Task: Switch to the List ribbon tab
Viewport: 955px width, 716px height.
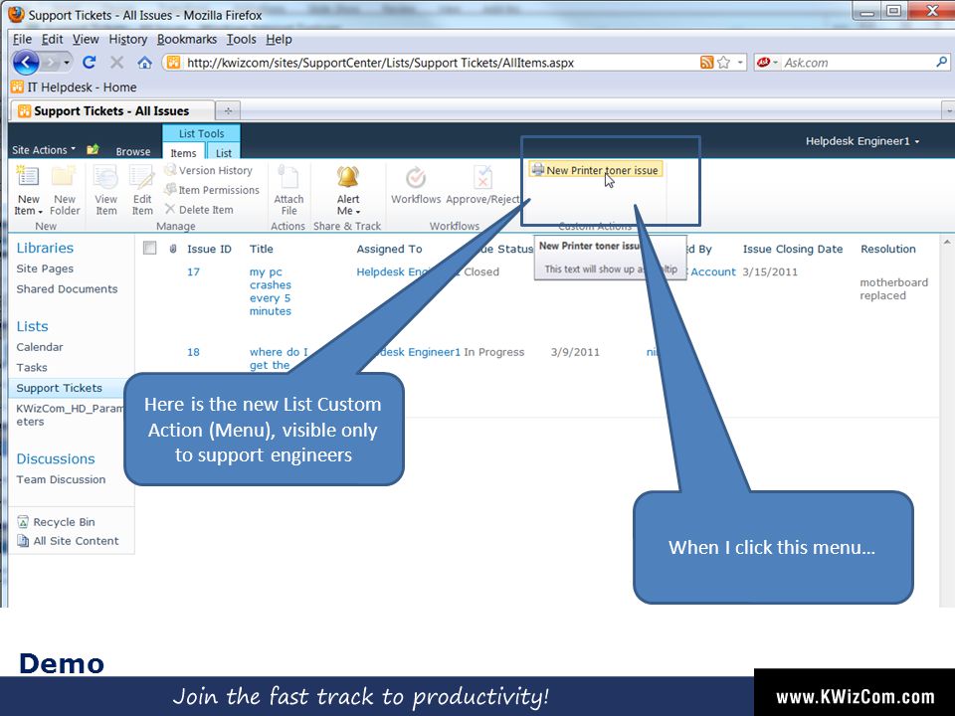Action: (224, 152)
